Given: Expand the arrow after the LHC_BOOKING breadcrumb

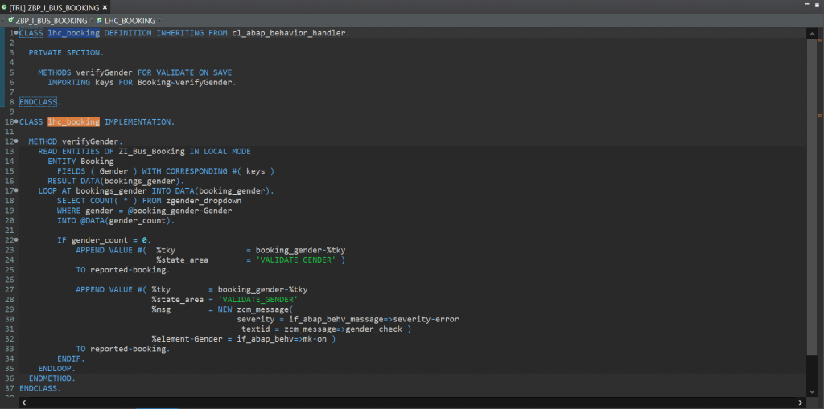Looking at the screenshot, I should point(159,20).
